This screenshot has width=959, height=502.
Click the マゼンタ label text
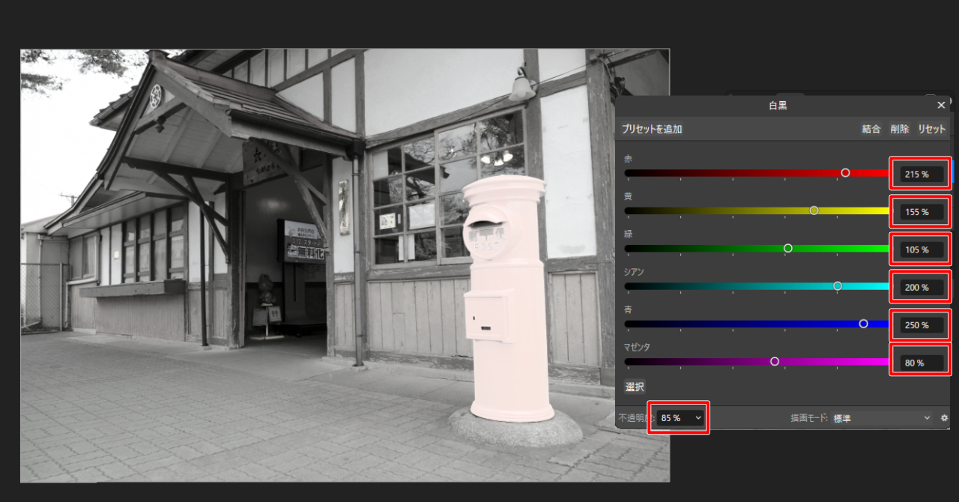click(x=638, y=346)
